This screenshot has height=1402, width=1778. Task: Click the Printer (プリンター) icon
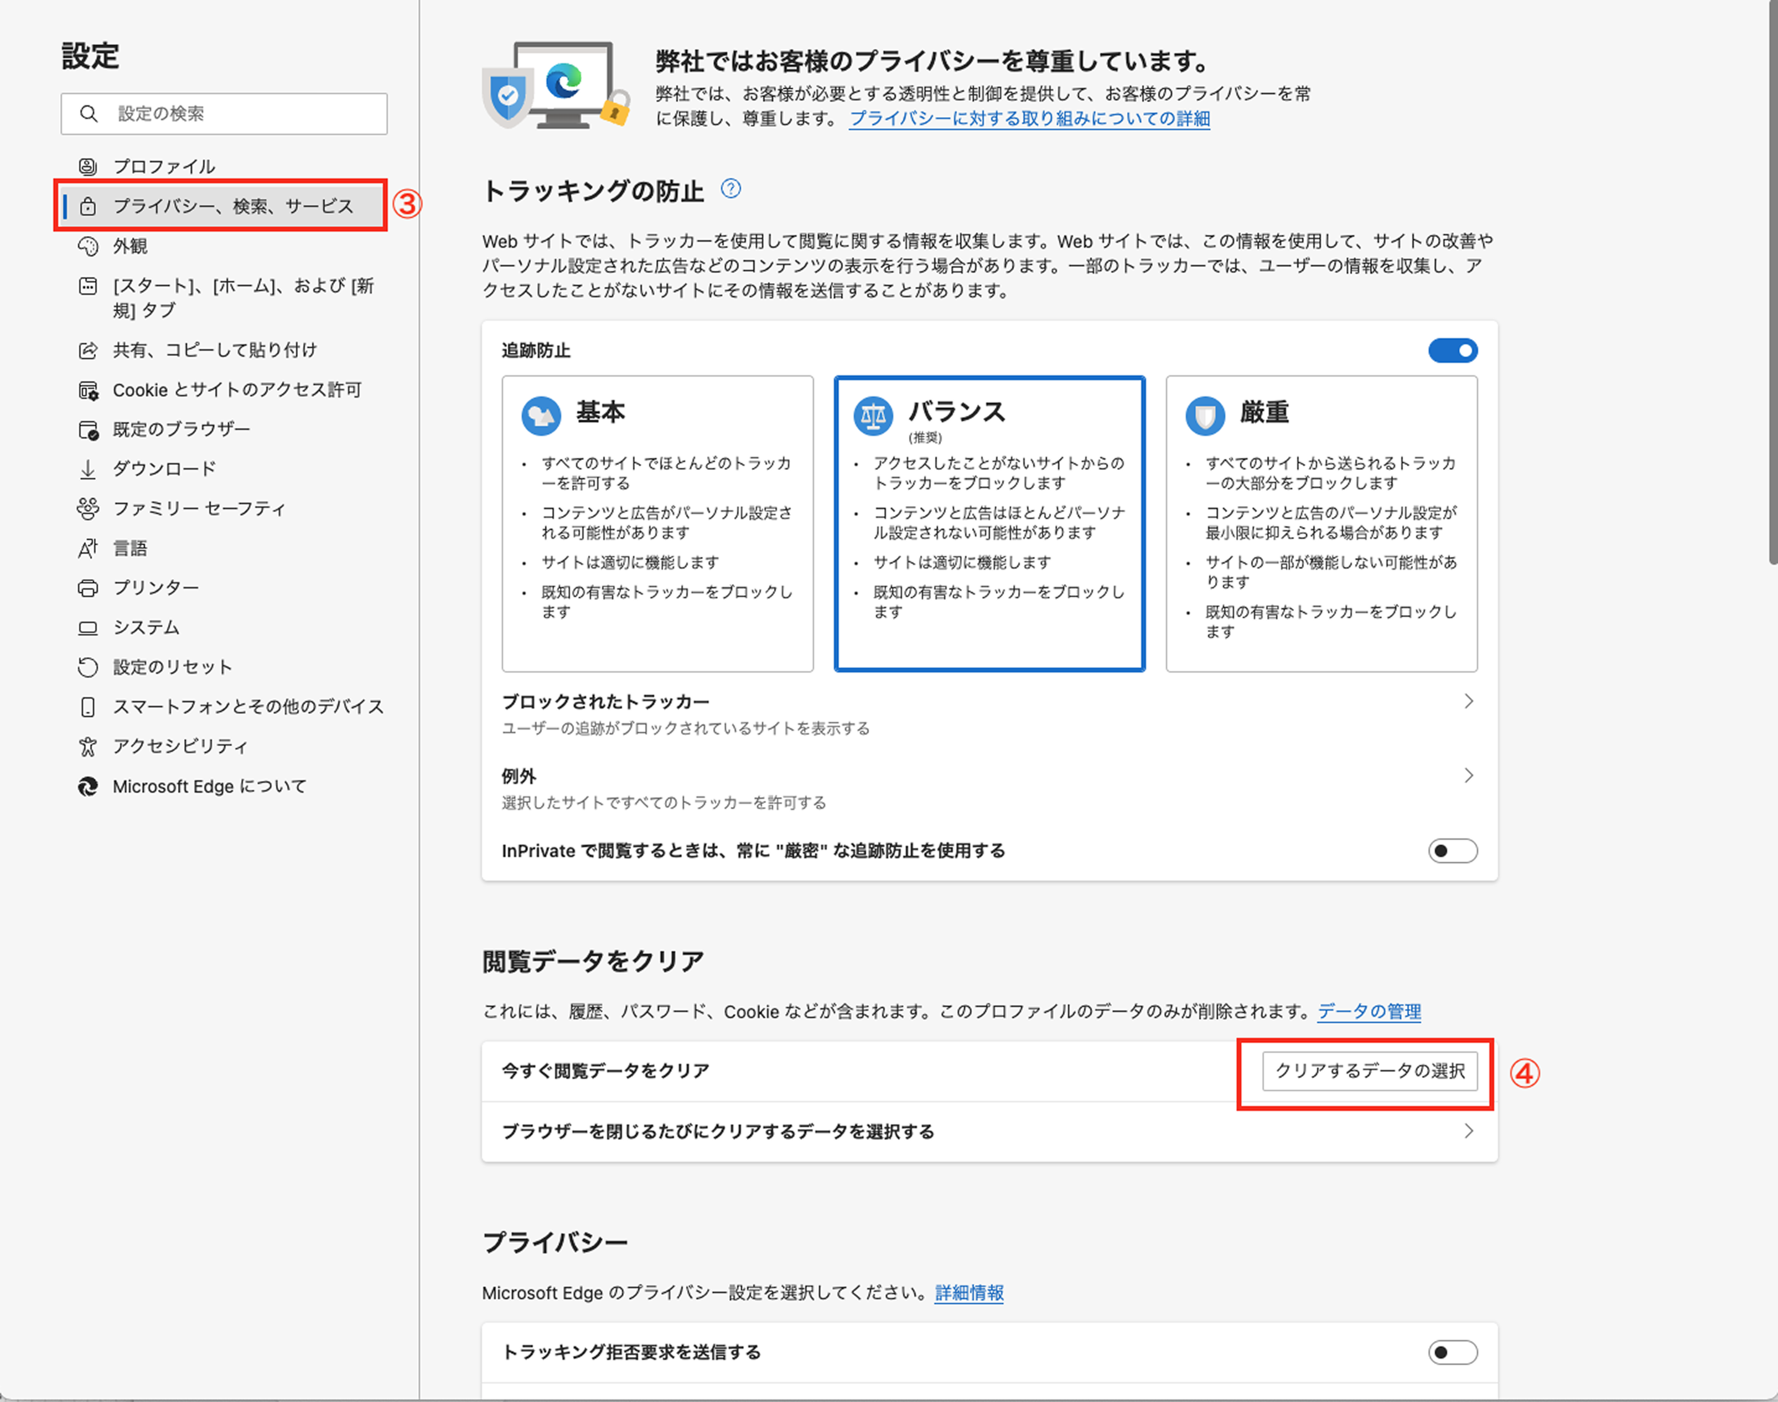pos(88,588)
